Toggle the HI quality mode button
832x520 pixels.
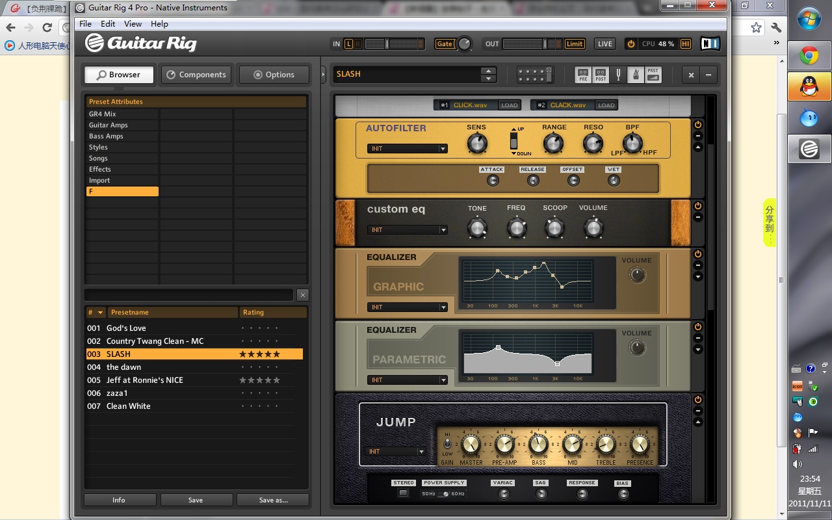point(686,44)
